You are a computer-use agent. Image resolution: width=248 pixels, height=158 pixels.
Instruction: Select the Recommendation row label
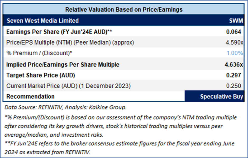click(30, 97)
